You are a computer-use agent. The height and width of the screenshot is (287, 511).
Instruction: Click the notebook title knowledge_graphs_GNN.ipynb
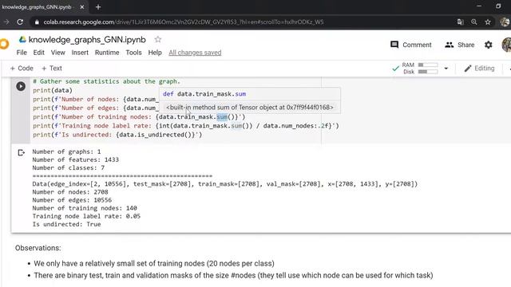click(87, 39)
